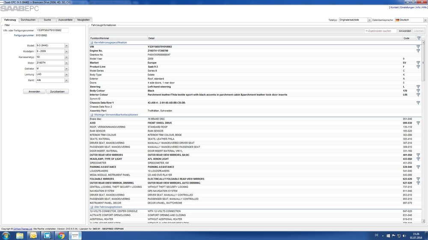Launch Chrome from the taskbar

click(61, 236)
